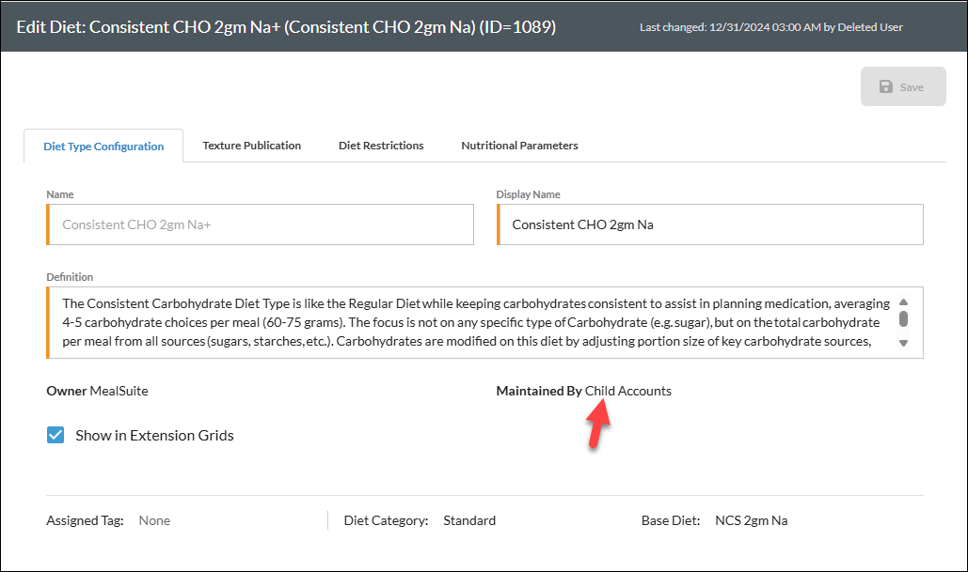Click the Name input field
Viewport: 968px width, 572px height.
click(260, 224)
